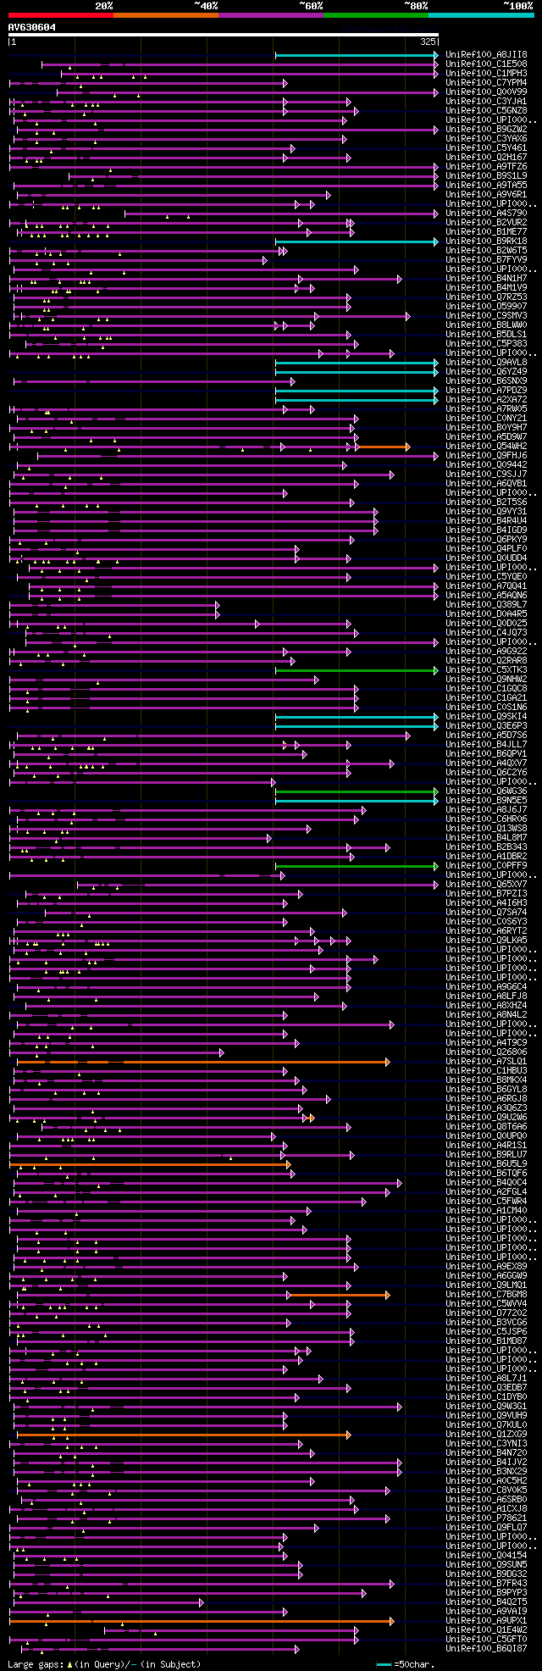Select the UniRef100_C5Y461 label
This screenshot has height=1671, width=542.
[x=486, y=147]
